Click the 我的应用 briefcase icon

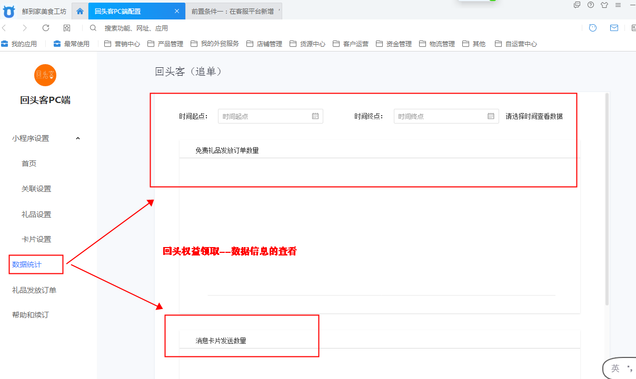coord(5,44)
